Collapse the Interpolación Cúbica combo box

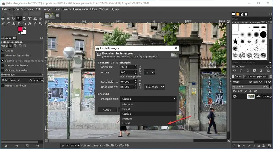pyautogui.click(x=148, y=99)
